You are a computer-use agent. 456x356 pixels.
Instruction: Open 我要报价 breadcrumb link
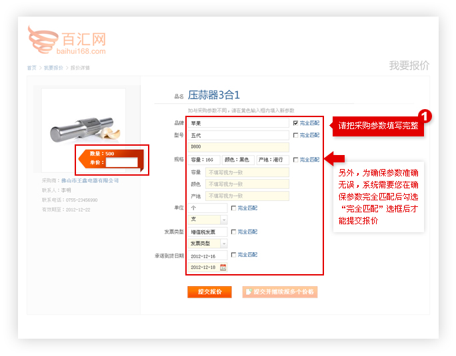(53, 68)
